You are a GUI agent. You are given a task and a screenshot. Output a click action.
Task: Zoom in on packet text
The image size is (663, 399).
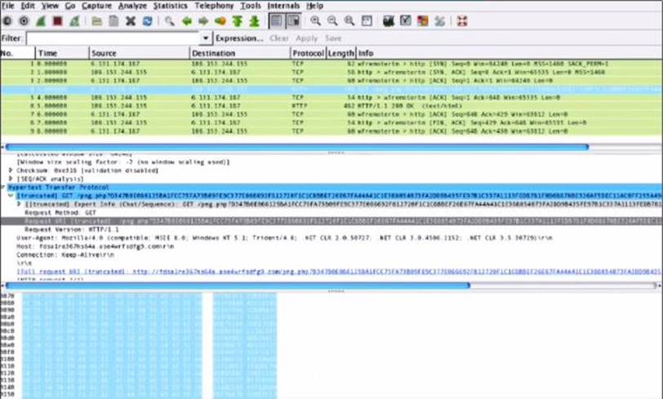tap(316, 20)
